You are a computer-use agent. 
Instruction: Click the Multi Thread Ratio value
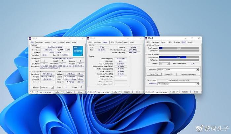(193, 64)
